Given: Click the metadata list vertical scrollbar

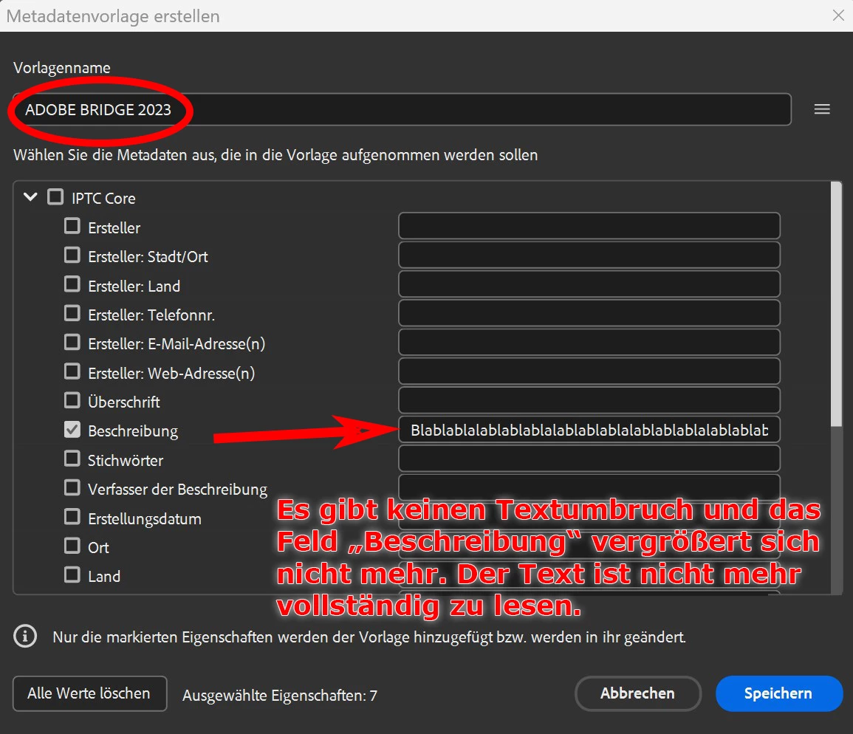Looking at the screenshot, I should click(x=836, y=305).
